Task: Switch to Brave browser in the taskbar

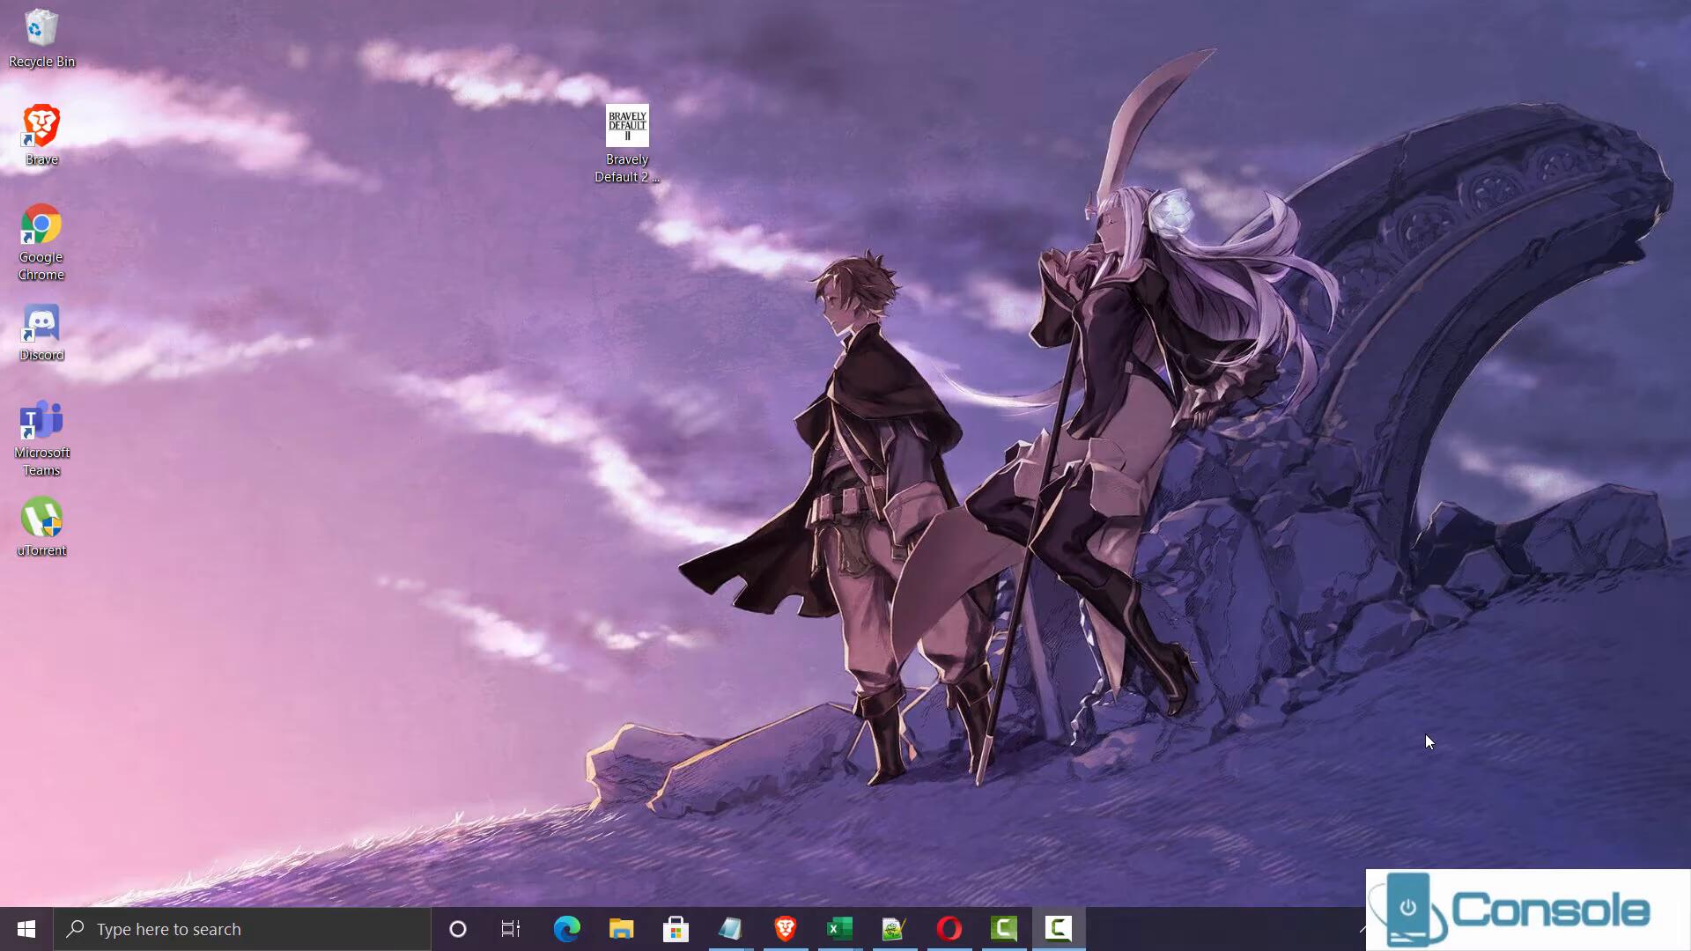Action: [785, 929]
